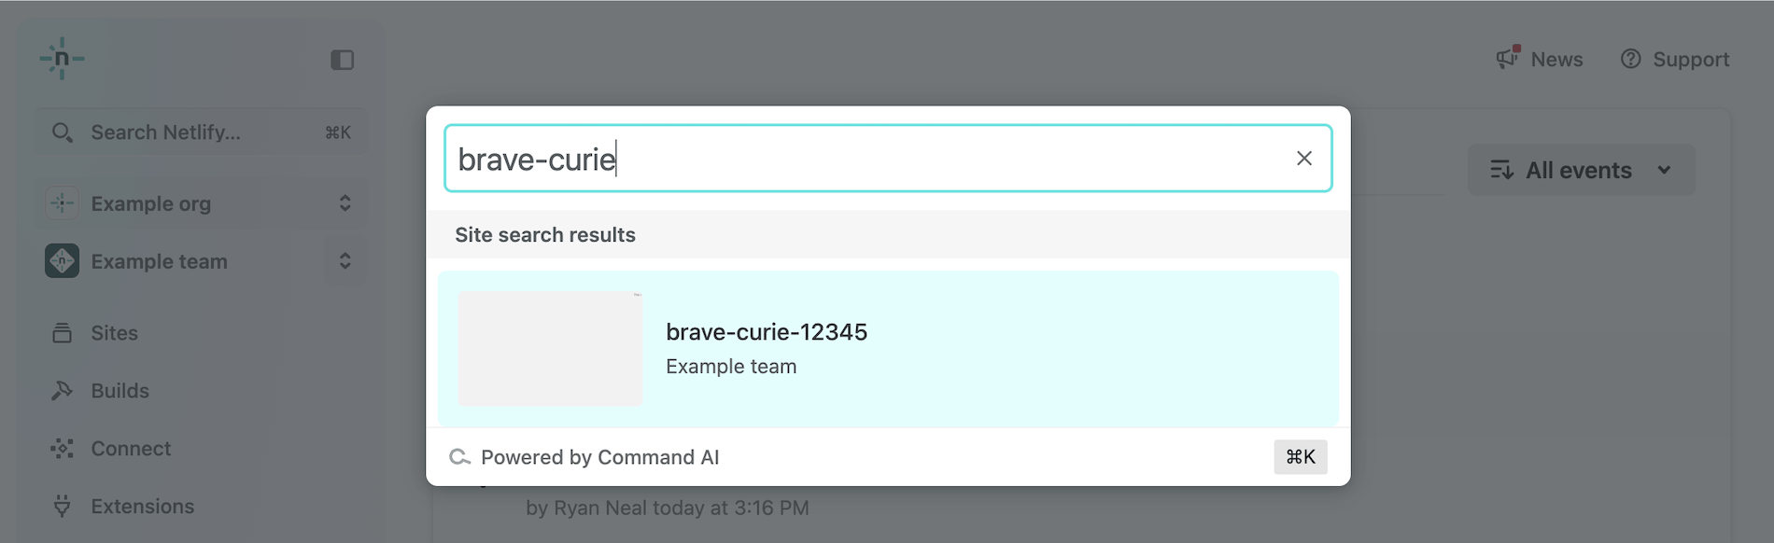
Task: Click the sidebar search magnifier icon
Action: [62, 132]
